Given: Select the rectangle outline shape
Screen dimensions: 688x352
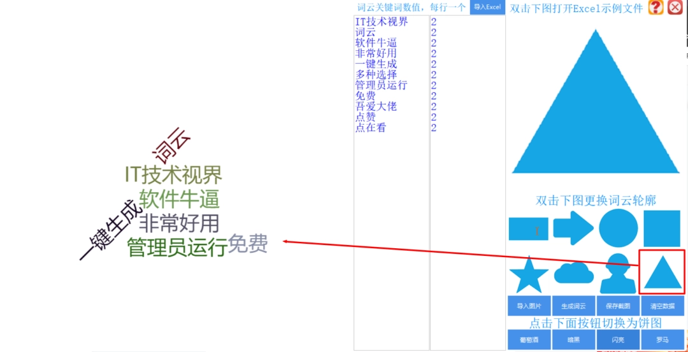Looking at the screenshot, I should click(528, 229).
